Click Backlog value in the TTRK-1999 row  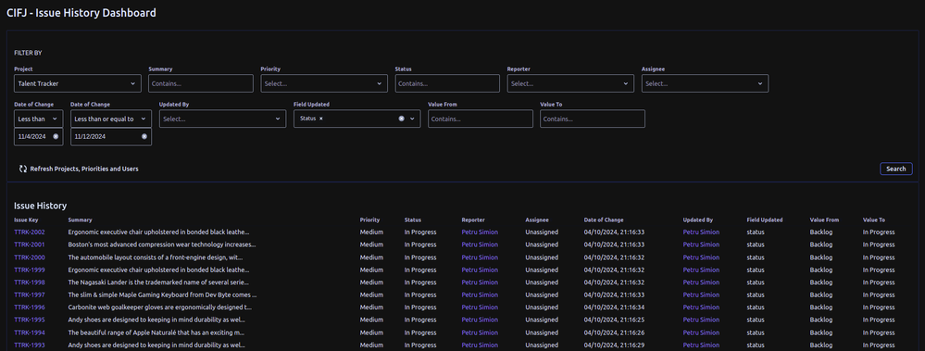(821, 270)
